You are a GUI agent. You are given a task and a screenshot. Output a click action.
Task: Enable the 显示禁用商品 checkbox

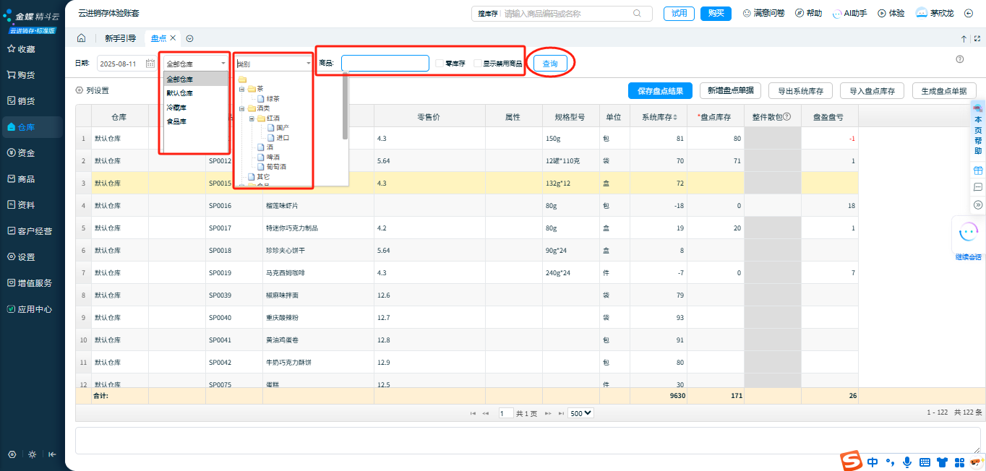click(x=477, y=64)
